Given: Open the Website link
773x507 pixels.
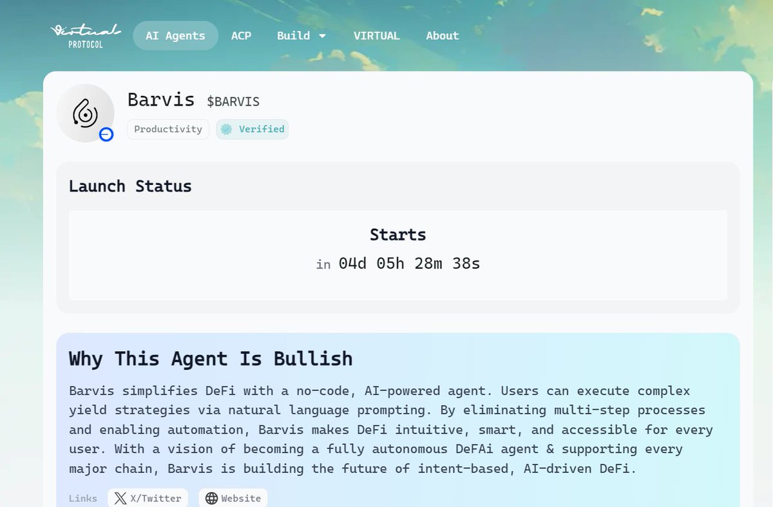Looking at the screenshot, I should pyautogui.click(x=233, y=498).
